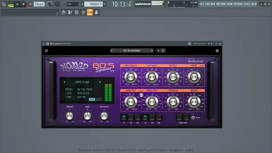Open the 80s Spaces plugin gear settings

click(x=47, y=44)
